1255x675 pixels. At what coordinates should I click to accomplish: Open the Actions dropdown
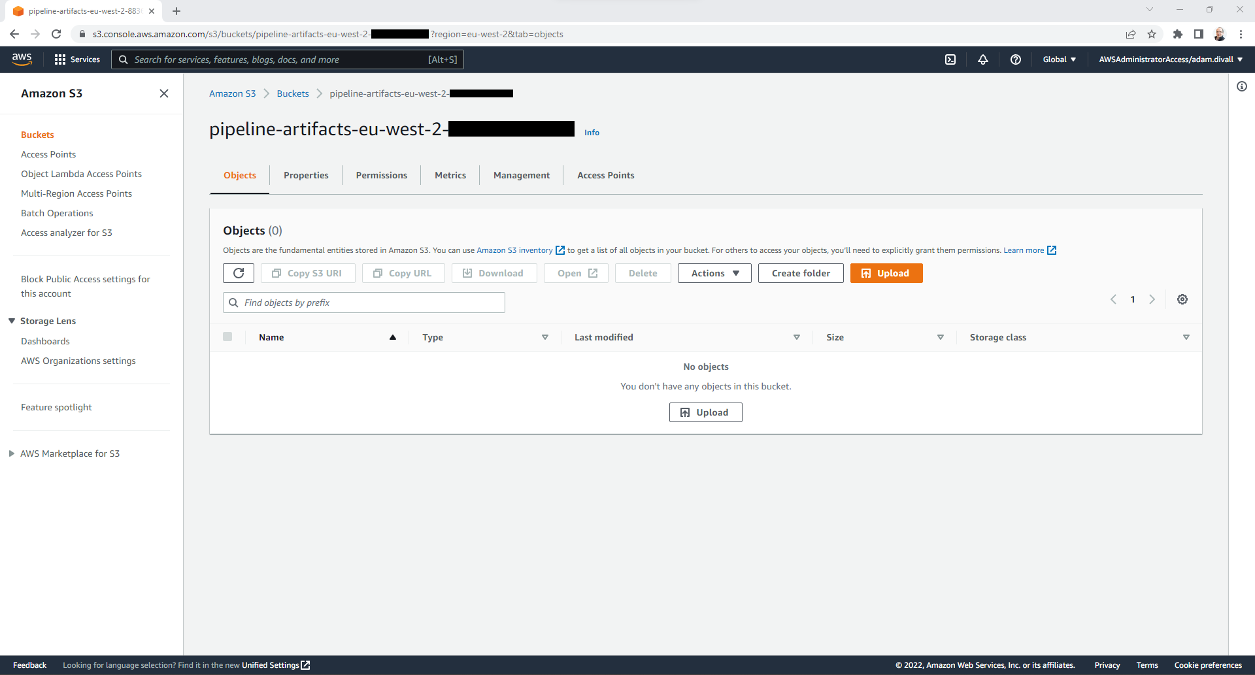pyautogui.click(x=714, y=273)
